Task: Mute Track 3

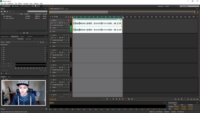Action: point(64,50)
